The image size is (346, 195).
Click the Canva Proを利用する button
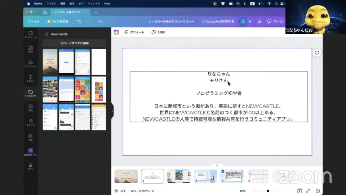click(218, 21)
